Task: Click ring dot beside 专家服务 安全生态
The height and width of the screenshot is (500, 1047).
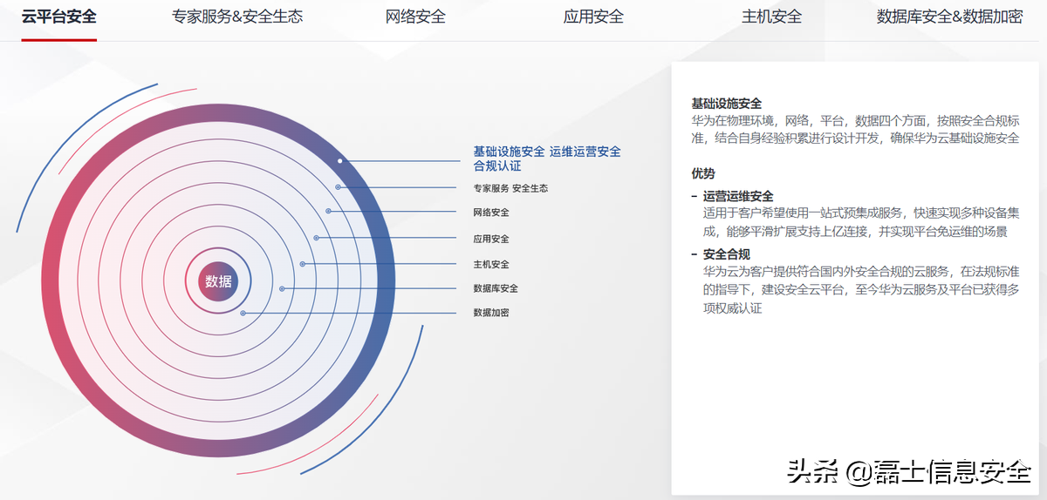Action: click(338, 187)
